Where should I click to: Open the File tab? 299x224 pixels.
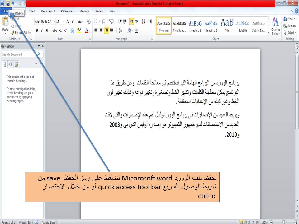point(6,11)
